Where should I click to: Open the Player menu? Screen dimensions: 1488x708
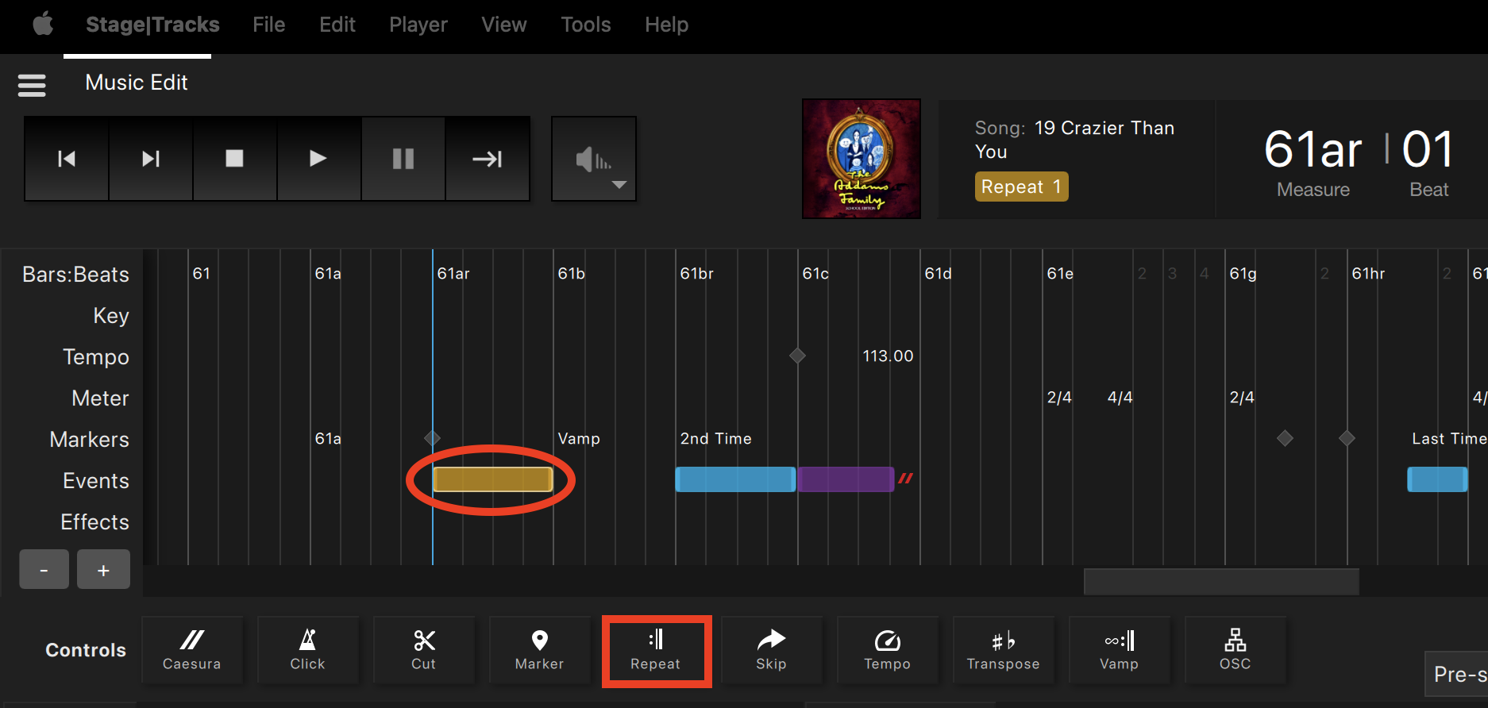[x=418, y=25]
